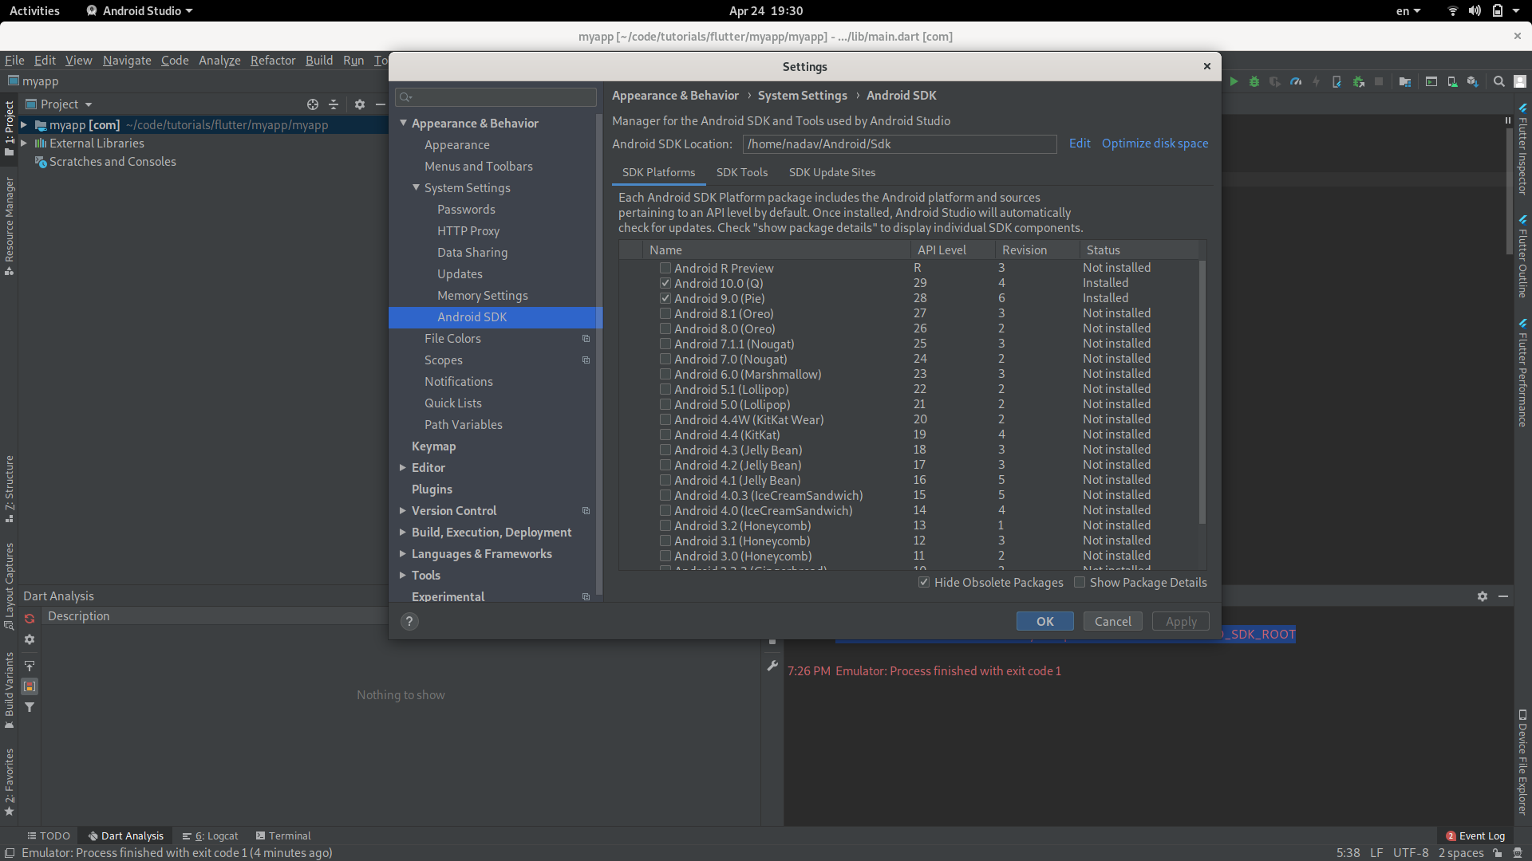Open the Project Structure folder icon
Screen dimensions: 1532x861
pyautogui.click(x=1405, y=81)
